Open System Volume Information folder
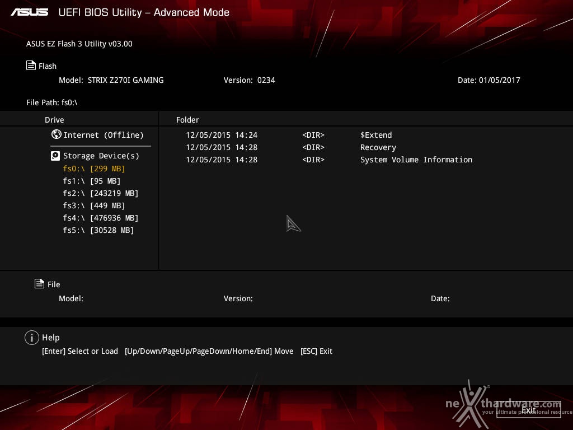Image resolution: width=573 pixels, height=430 pixels. tap(416, 160)
